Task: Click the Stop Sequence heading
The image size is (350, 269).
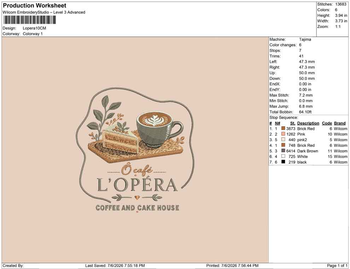Action: (x=284, y=118)
